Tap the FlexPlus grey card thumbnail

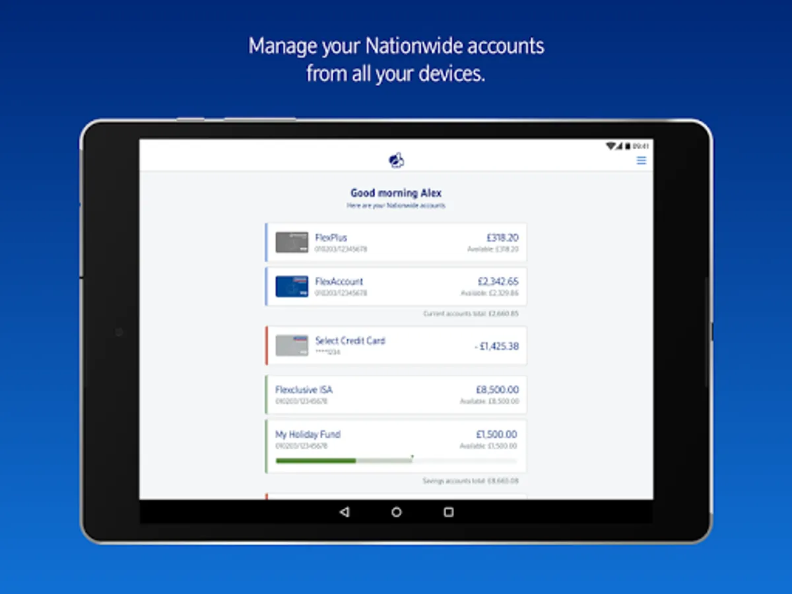(292, 242)
